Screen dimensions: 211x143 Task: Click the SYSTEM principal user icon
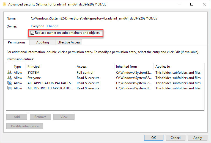click(10, 73)
